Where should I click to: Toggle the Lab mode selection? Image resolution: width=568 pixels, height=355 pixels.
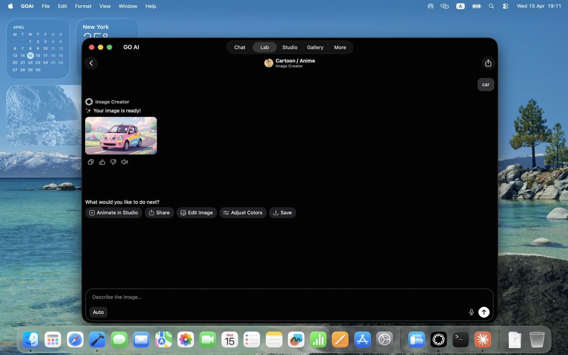click(x=265, y=47)
